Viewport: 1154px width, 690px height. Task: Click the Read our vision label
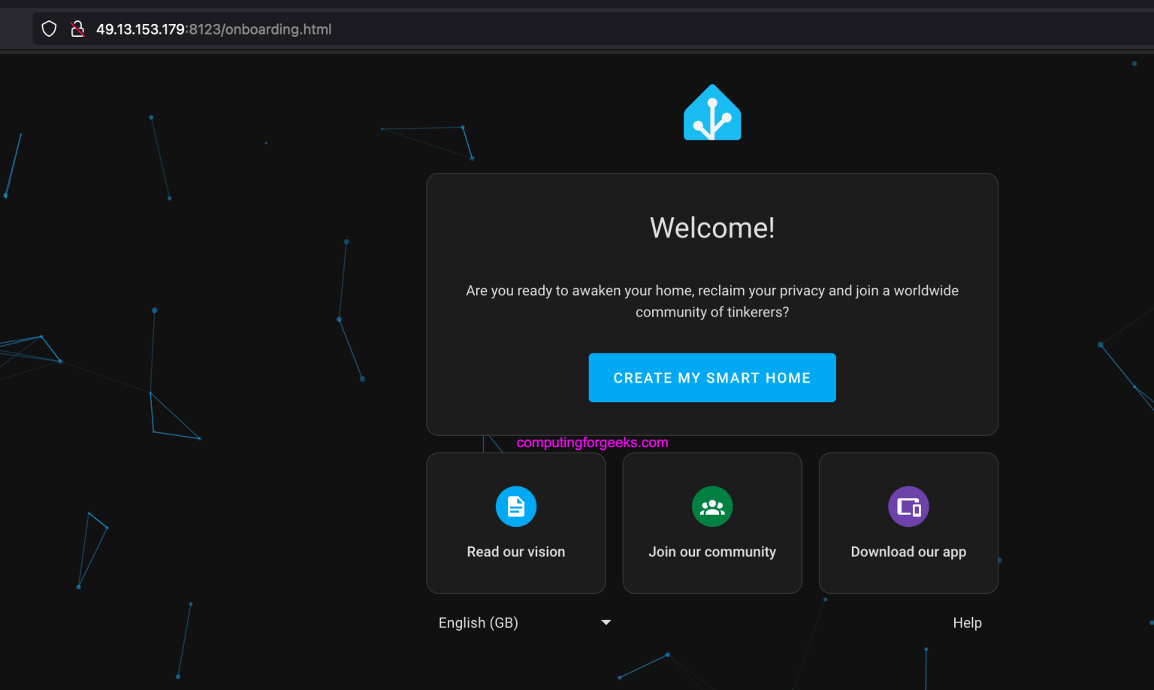coord(516,551)
